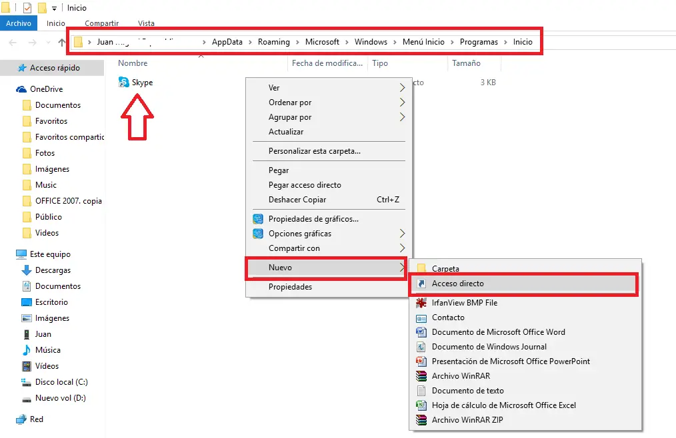Select the Music folder under OneDrive

pyautogui.click(x=46, y=185)
